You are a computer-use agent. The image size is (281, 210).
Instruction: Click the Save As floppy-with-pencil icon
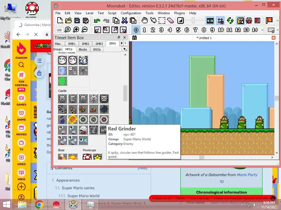point(86,21)
